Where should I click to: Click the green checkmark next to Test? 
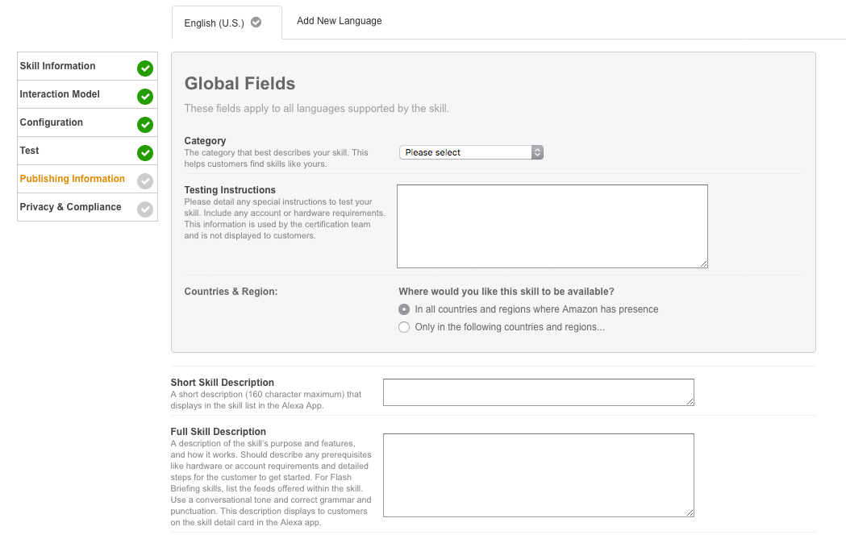coord(145,153)
